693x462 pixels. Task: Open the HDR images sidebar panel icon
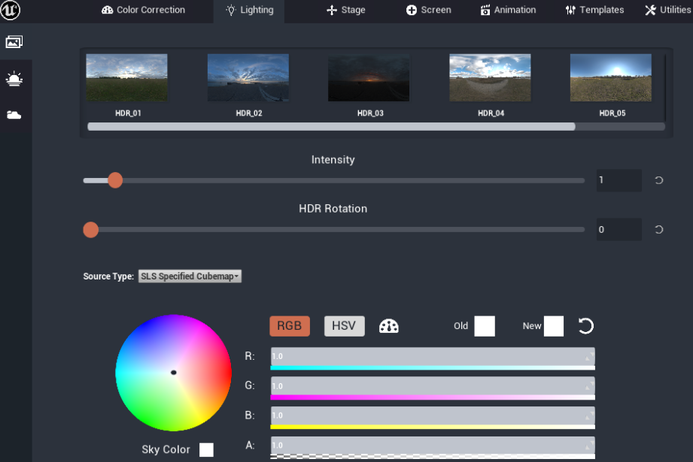tap(14, 42)
